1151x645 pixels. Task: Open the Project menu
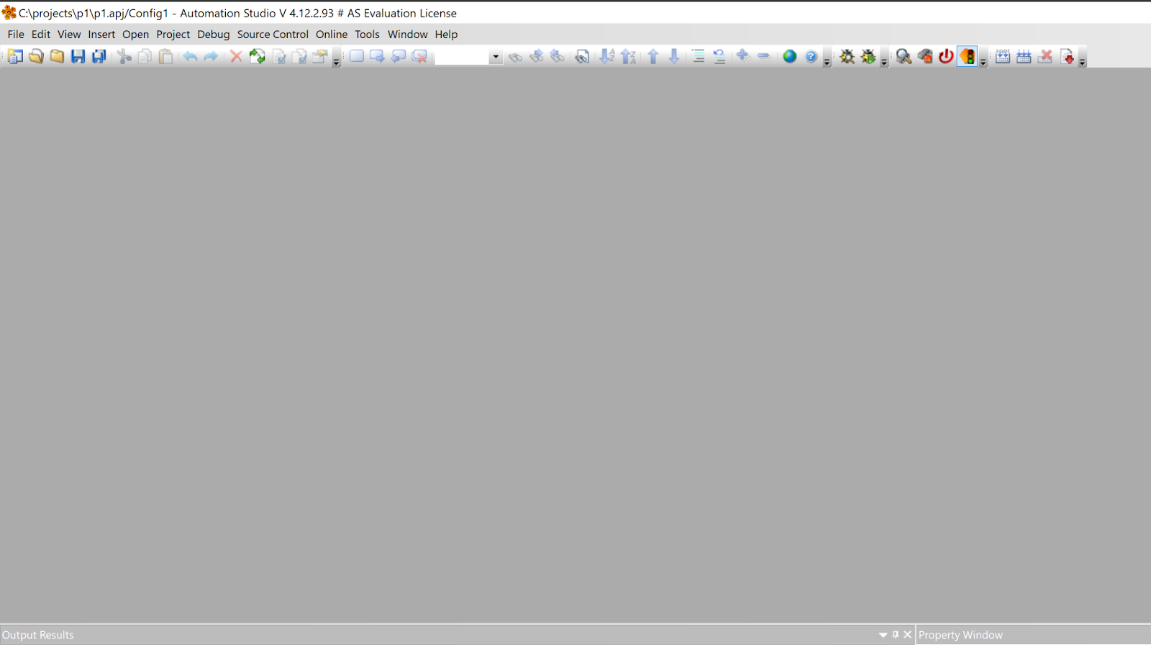click(x=173, y=35)
